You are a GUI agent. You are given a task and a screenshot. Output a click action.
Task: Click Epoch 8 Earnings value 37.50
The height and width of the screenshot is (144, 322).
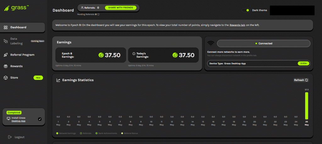pyautogui.click(x=113, y=55)
